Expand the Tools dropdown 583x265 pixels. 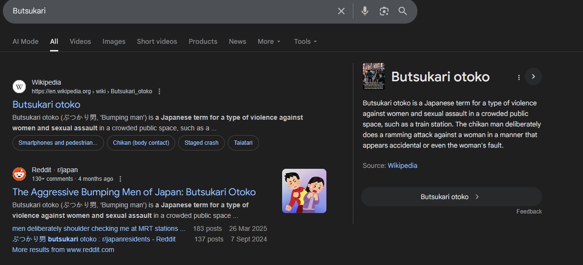306,41
